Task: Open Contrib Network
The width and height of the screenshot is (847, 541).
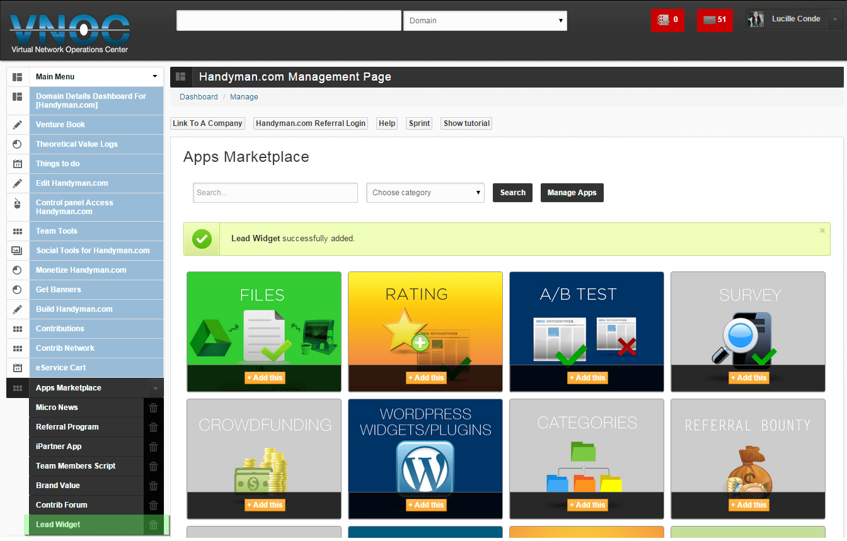Action: pyautogui.click(x=96, y=348)
